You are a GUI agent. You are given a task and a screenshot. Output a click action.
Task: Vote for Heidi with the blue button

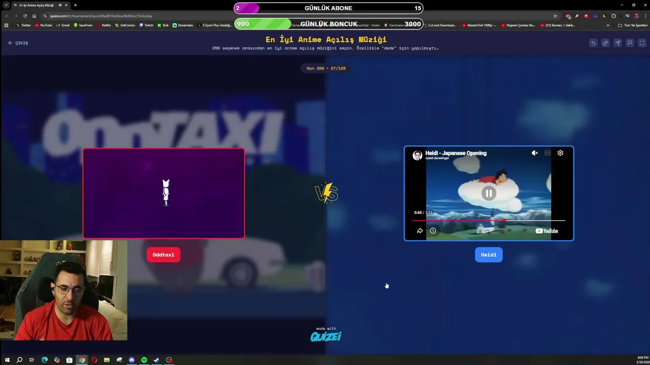(489, 255)
